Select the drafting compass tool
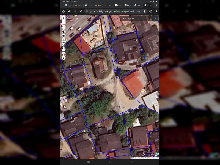220x165 pixels. 64,53
